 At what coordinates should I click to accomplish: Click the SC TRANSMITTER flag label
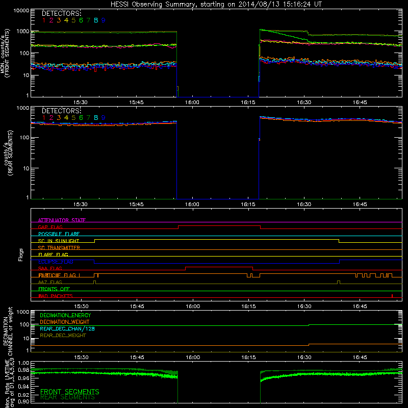tap(59, 247)
